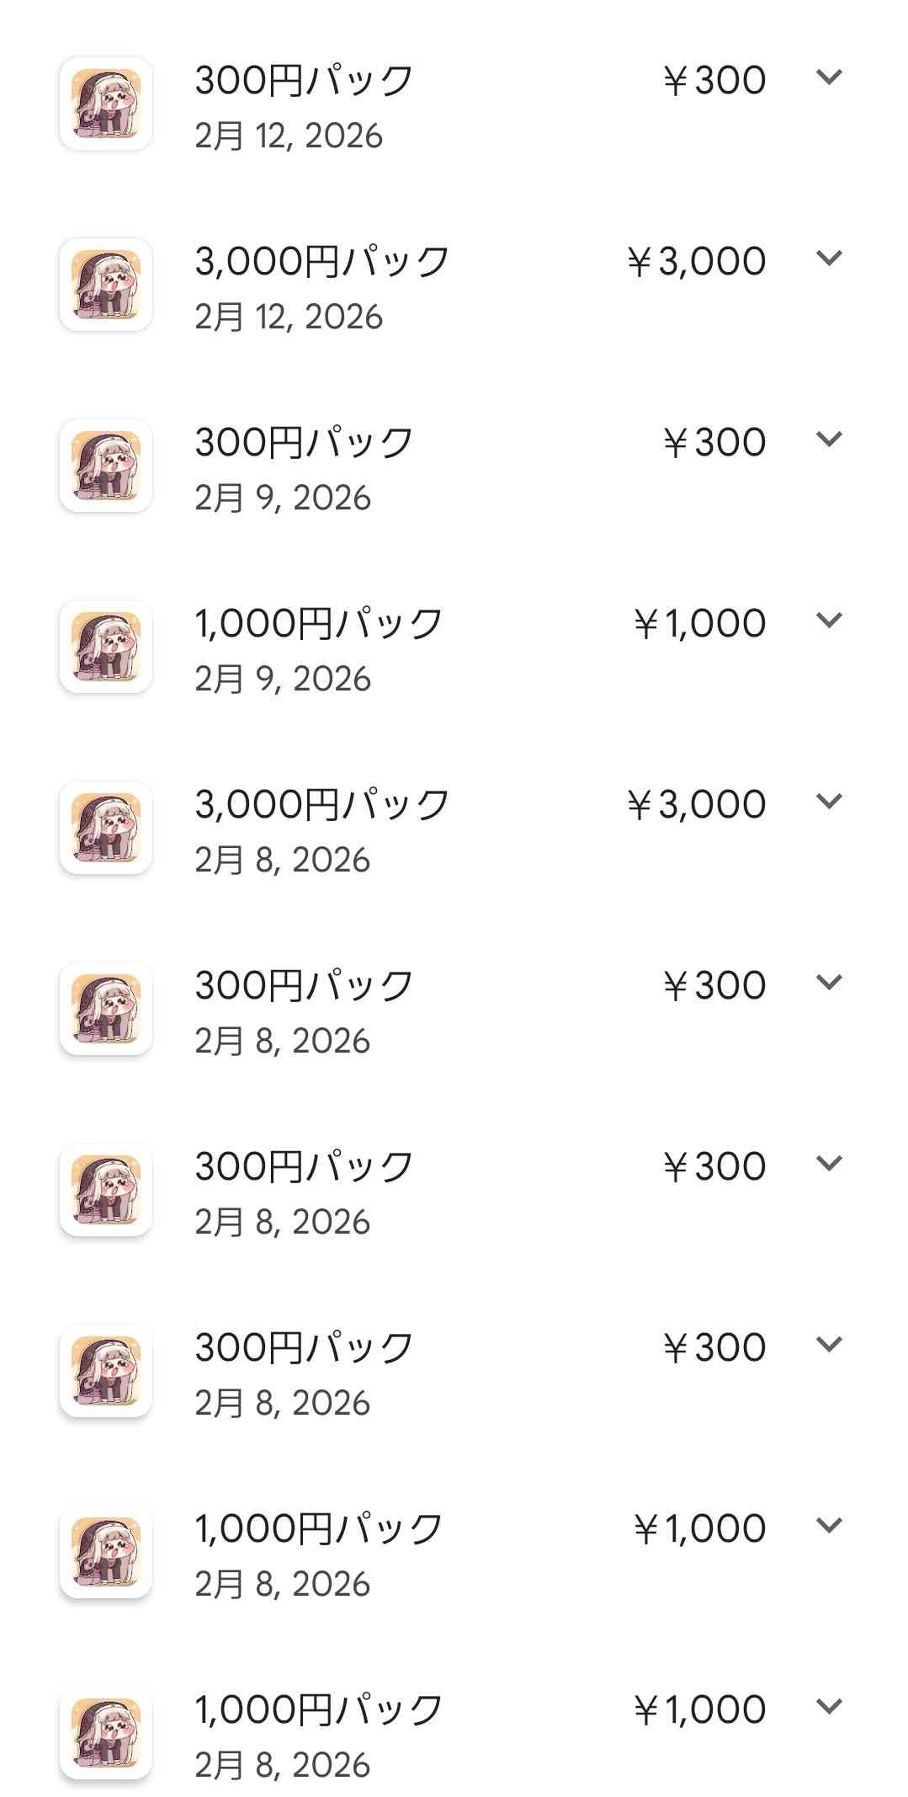Click the 2月 9, 2026 date under 1,000円パック
908x1797 pixels.
point(283,680)
